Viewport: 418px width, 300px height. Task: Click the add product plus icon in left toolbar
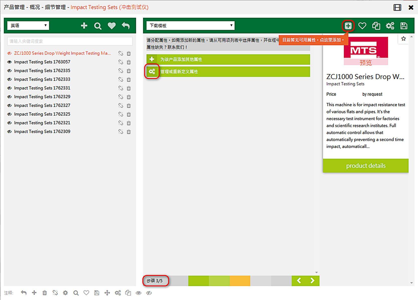point(84,26)
